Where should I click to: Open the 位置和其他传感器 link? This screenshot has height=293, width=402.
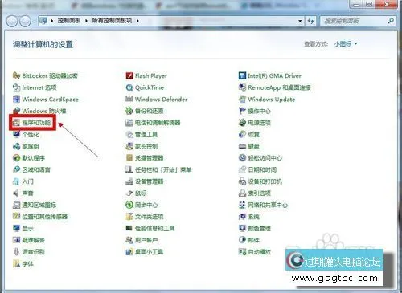[45, 217]
